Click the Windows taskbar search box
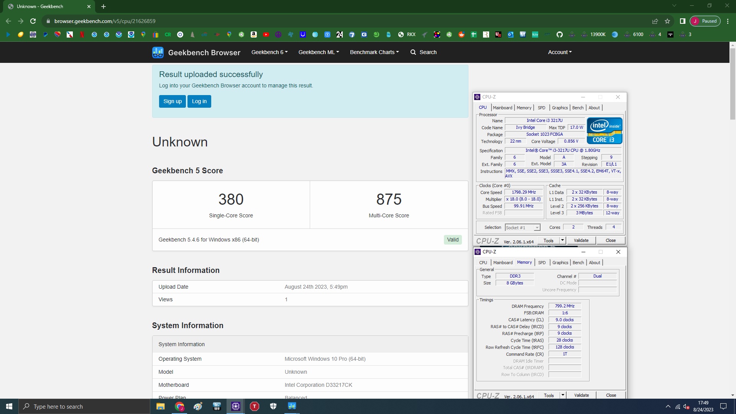The height and width of the screenshot is (414, 736). pos(84,406)
